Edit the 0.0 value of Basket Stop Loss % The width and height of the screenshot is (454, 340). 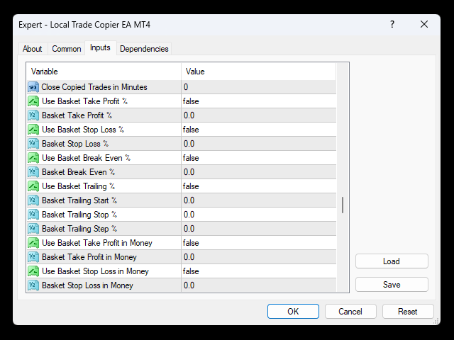coord(259,144)
